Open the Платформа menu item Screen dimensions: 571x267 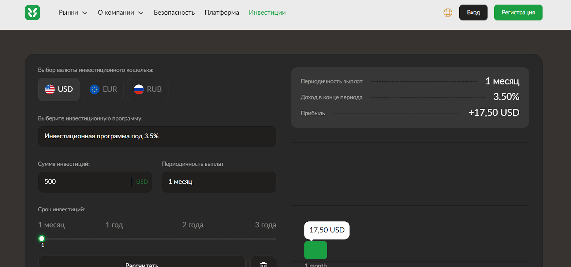click(222, 12)
